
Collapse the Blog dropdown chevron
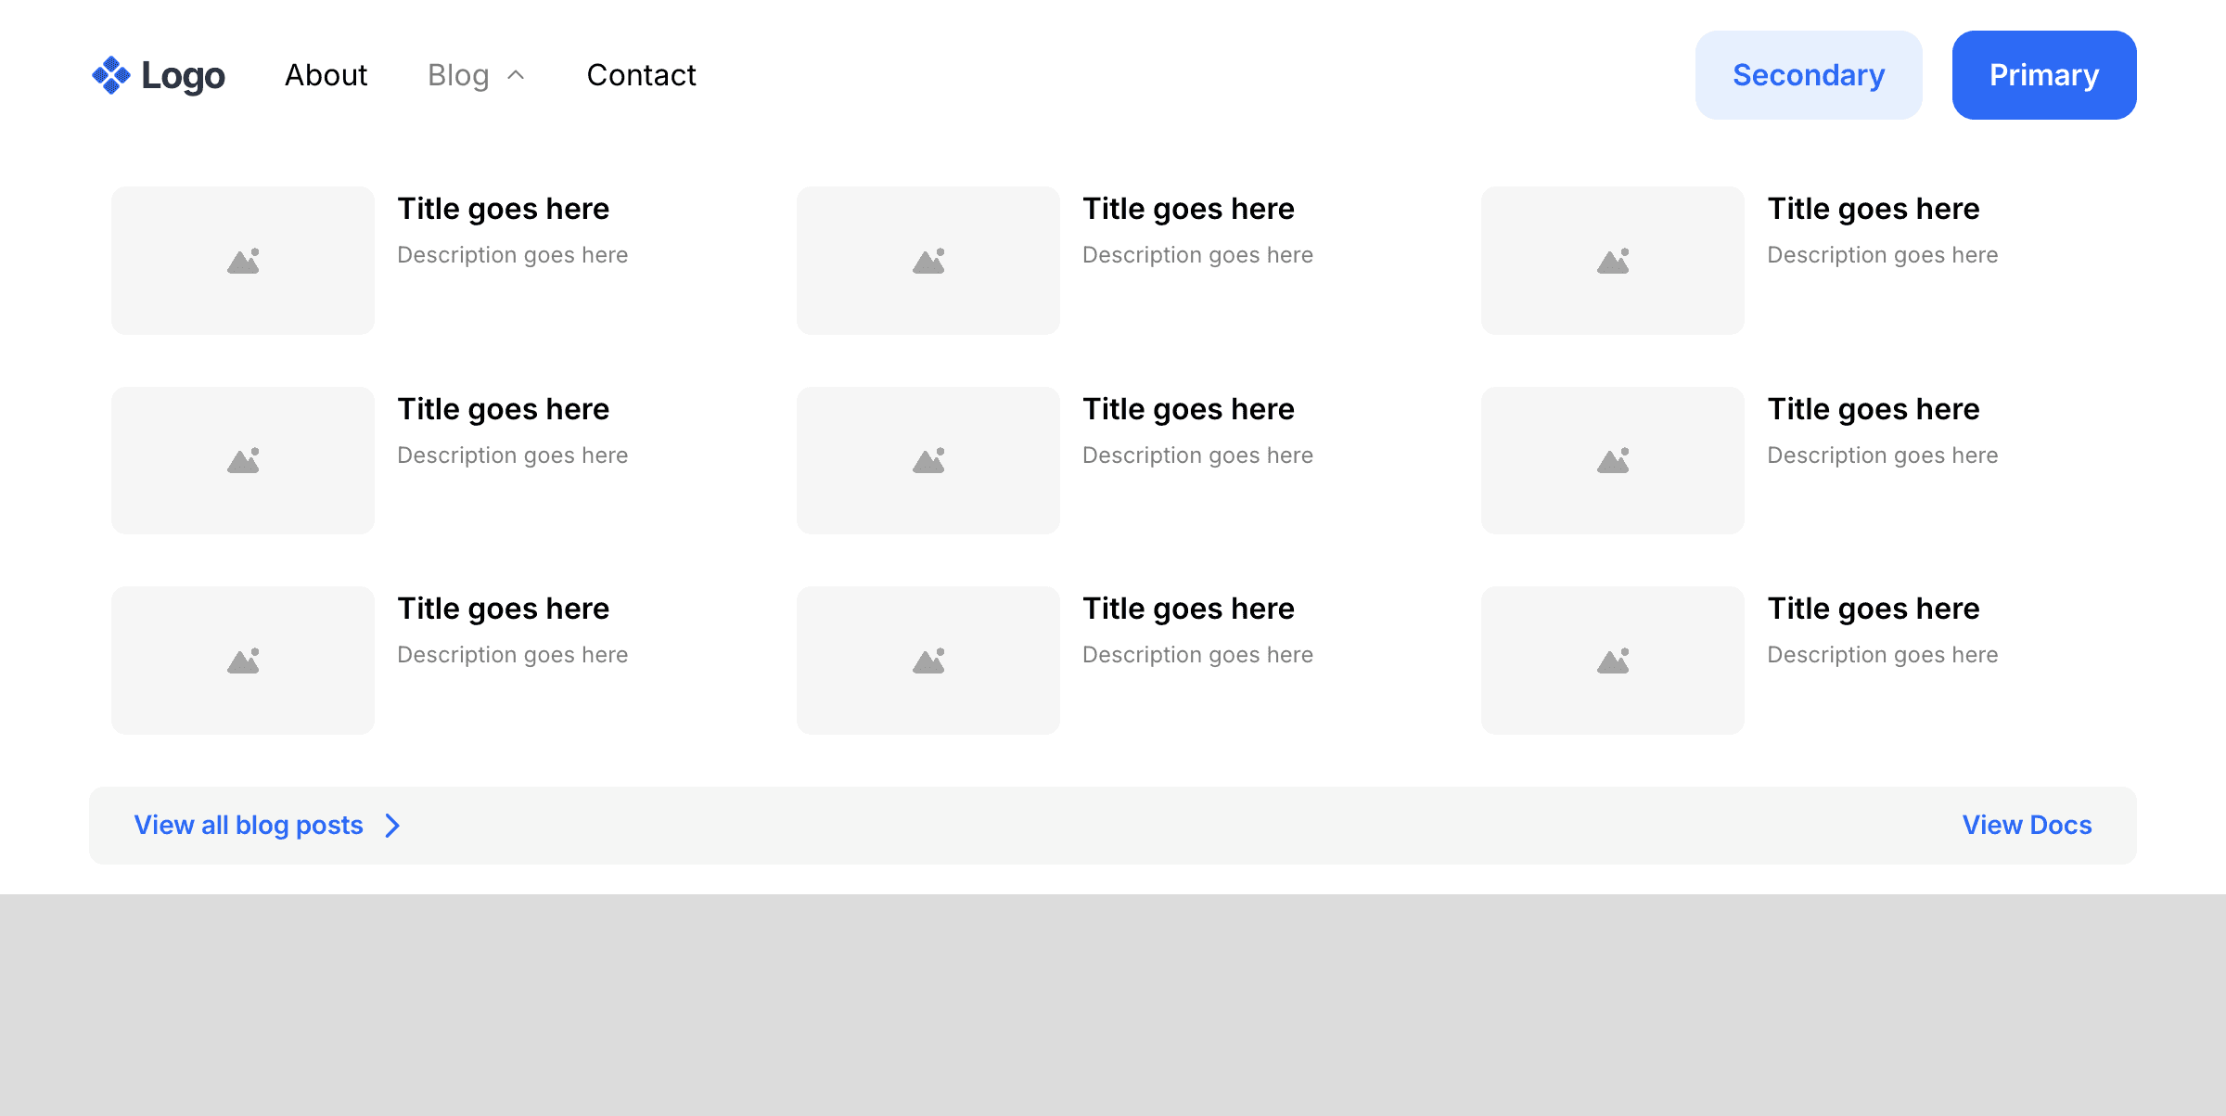point(517,75)
